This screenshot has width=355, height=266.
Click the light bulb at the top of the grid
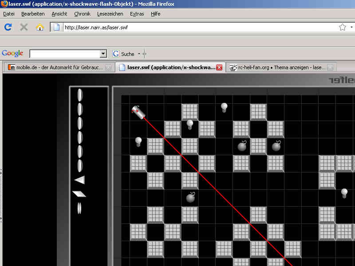[x=224, y=107]
